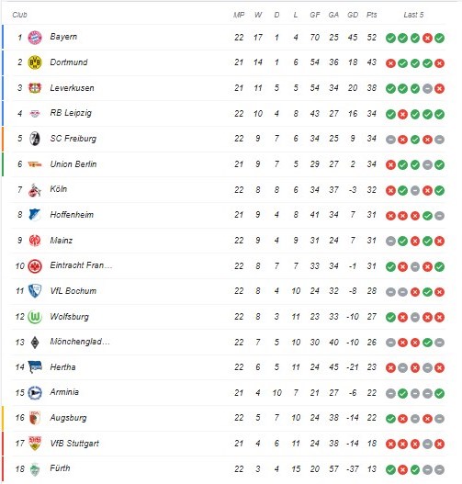
Task: Click the Mainz team name
Action: [62, 240]
